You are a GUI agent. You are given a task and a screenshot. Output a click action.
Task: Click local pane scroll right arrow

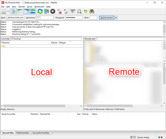[x=81, y=106]
